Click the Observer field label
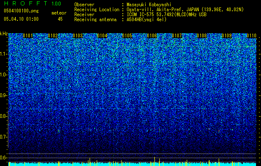This screenshot has height=166, width=261. point(84,5)
